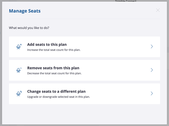This screenshot has height=126, width=169.
Task: Close the Manage Seats dialog
Action: (x=158, y=10)
